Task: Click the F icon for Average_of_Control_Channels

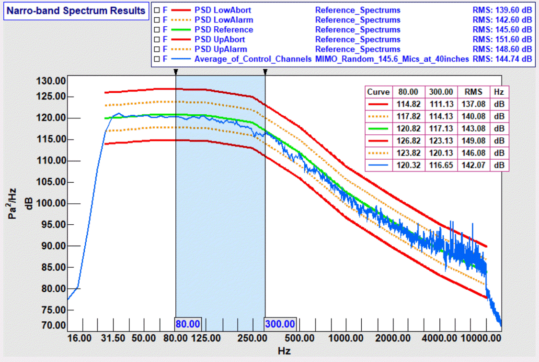Action: point(164,59)
